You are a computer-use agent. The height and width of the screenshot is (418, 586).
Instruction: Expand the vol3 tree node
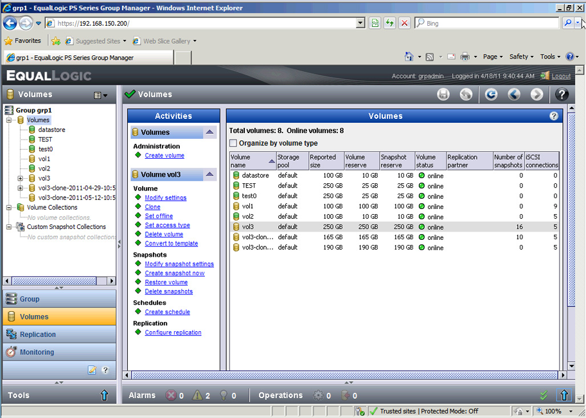20,178
